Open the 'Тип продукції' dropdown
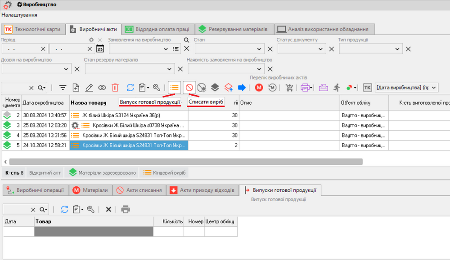 397,49
